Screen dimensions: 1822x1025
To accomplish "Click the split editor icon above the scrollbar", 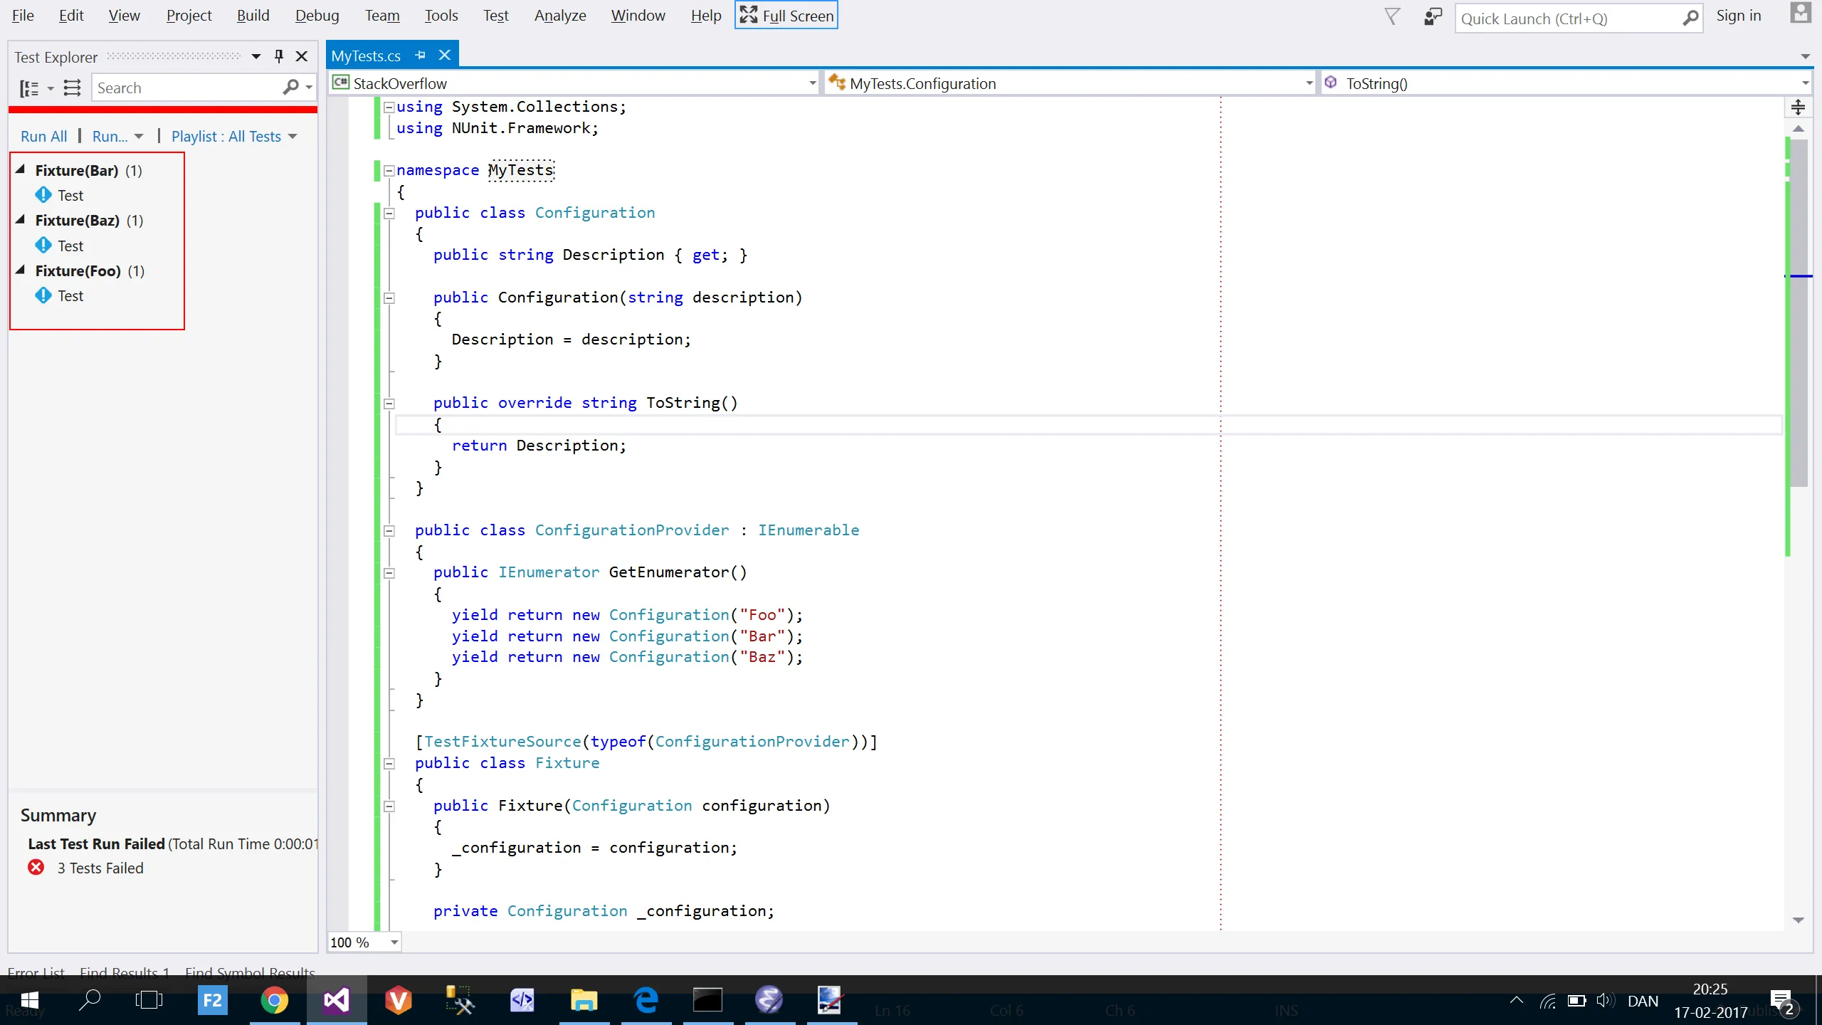I will pos(1798,107).
